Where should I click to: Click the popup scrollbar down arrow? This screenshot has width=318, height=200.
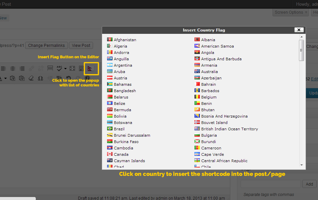coord(302,165)
